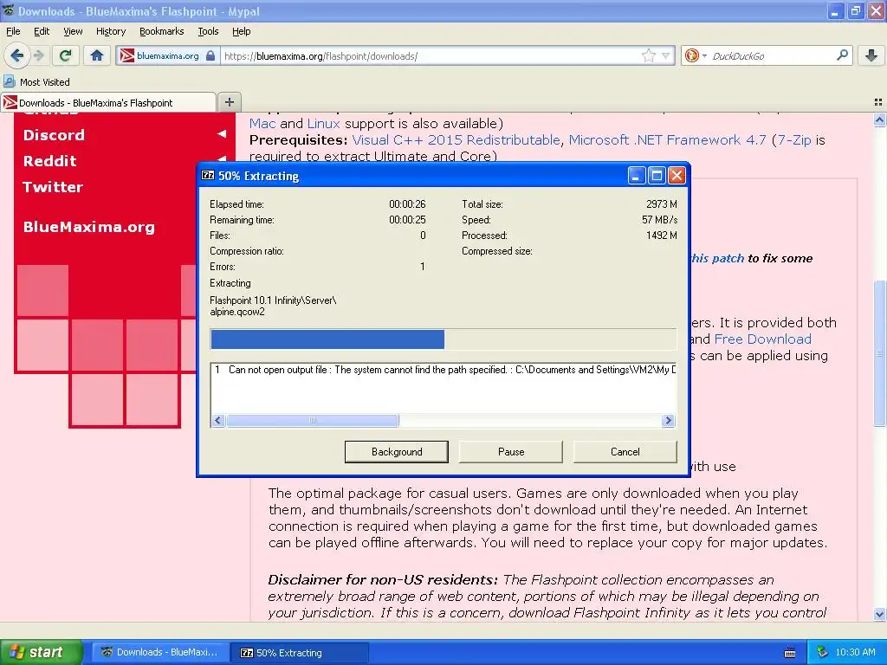Viewport: 887px width, 665px height.
Task: Open a new tab with the plus button
Action: [x=229, y=102]
